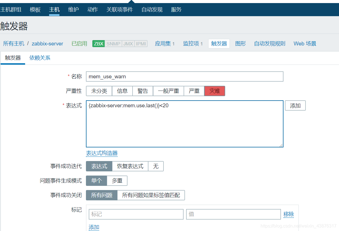Open the 服务 menu item
339x231 pixels.
[176, 9]
